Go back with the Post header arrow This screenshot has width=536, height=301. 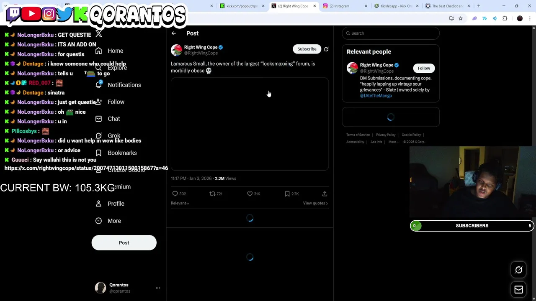174,33
